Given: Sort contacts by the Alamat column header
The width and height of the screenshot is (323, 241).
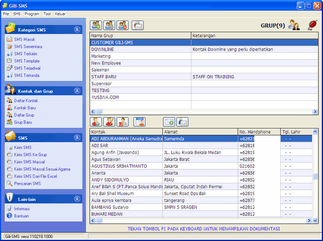Looking at the screenshot, I should point(200,132).
